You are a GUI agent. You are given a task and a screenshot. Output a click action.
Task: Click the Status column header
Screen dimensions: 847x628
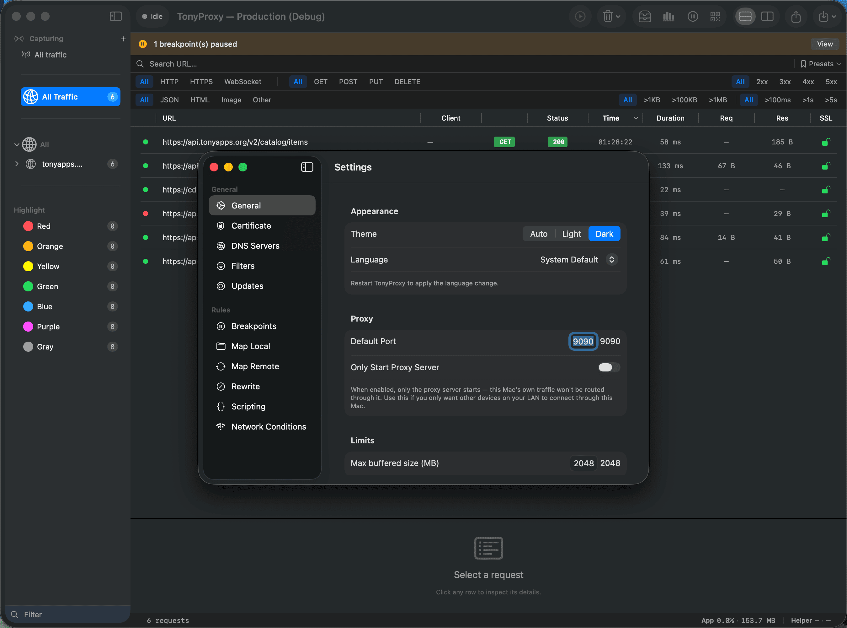pos(557,118)
